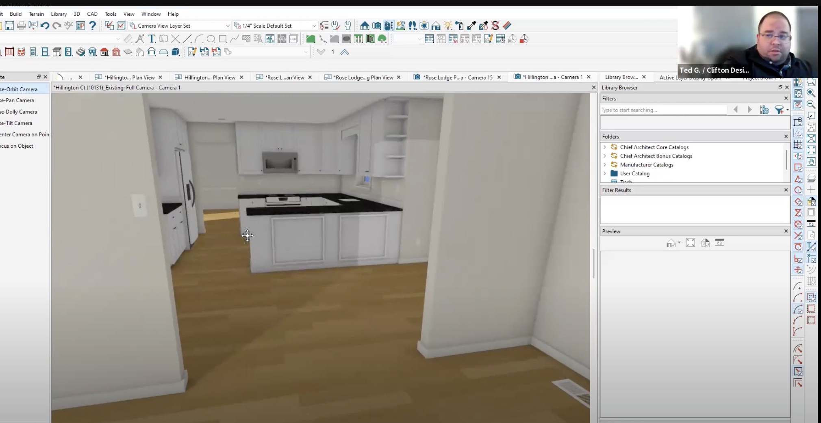The image size is (821, 423).
Task: Select the Text tool
Action: [152, 39]
